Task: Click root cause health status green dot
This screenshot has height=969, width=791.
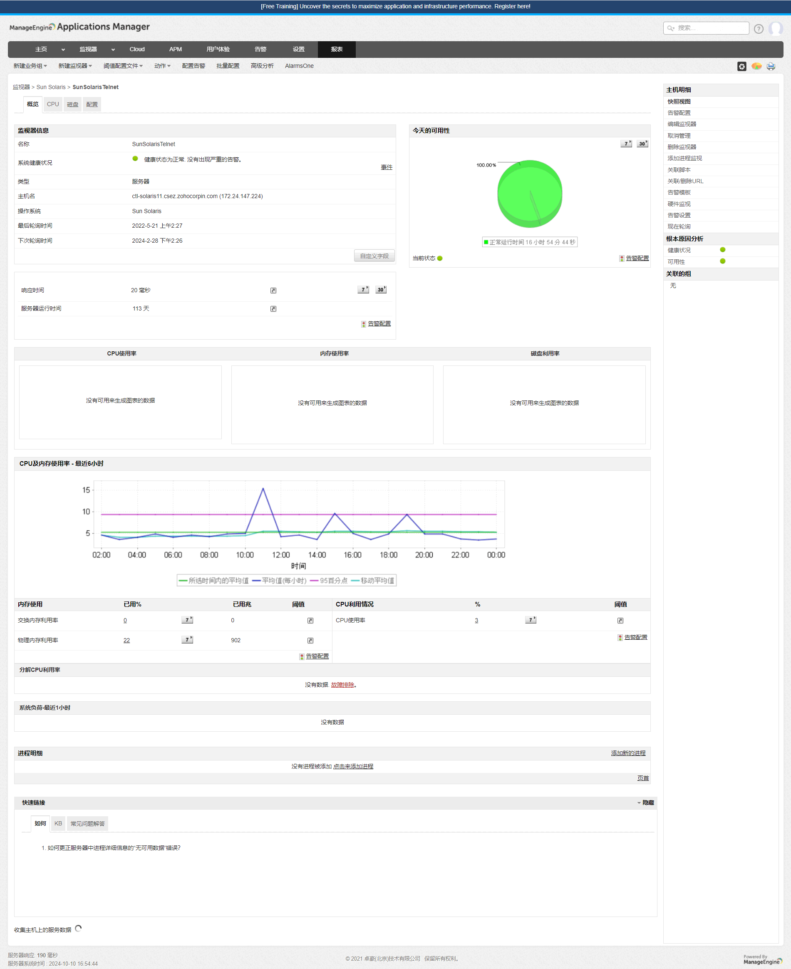Action: 723,250
